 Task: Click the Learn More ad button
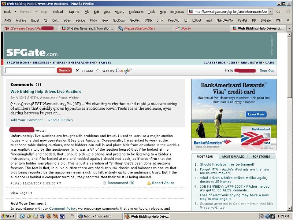pos(256,114)
